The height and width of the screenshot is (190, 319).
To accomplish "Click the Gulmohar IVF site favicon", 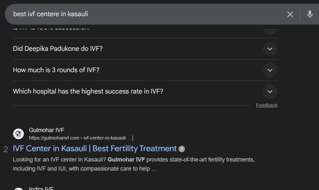I will [18, 134].
